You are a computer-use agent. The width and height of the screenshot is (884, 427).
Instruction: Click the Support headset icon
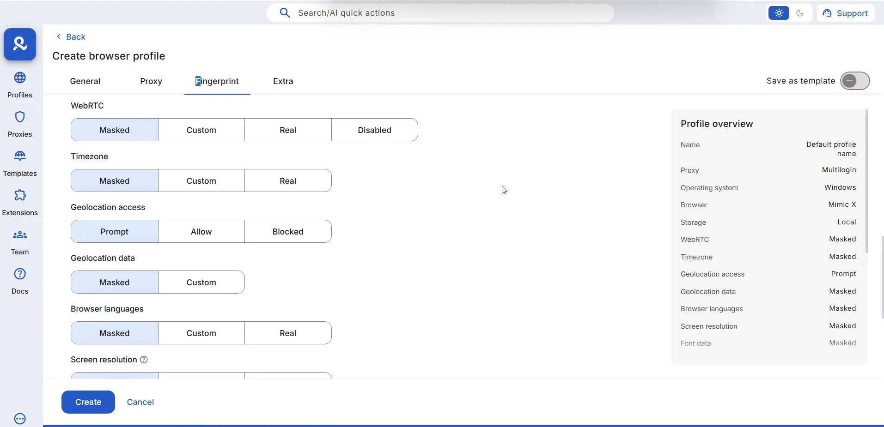click(827, 13)
